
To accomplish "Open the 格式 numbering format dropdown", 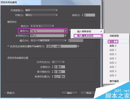I will click(x=42, y=26).
